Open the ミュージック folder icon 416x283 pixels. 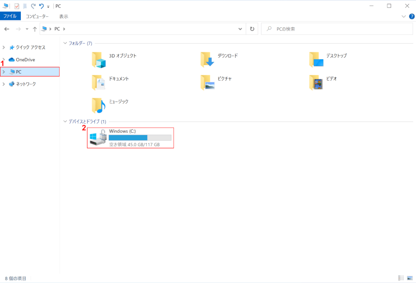(99, 105)
